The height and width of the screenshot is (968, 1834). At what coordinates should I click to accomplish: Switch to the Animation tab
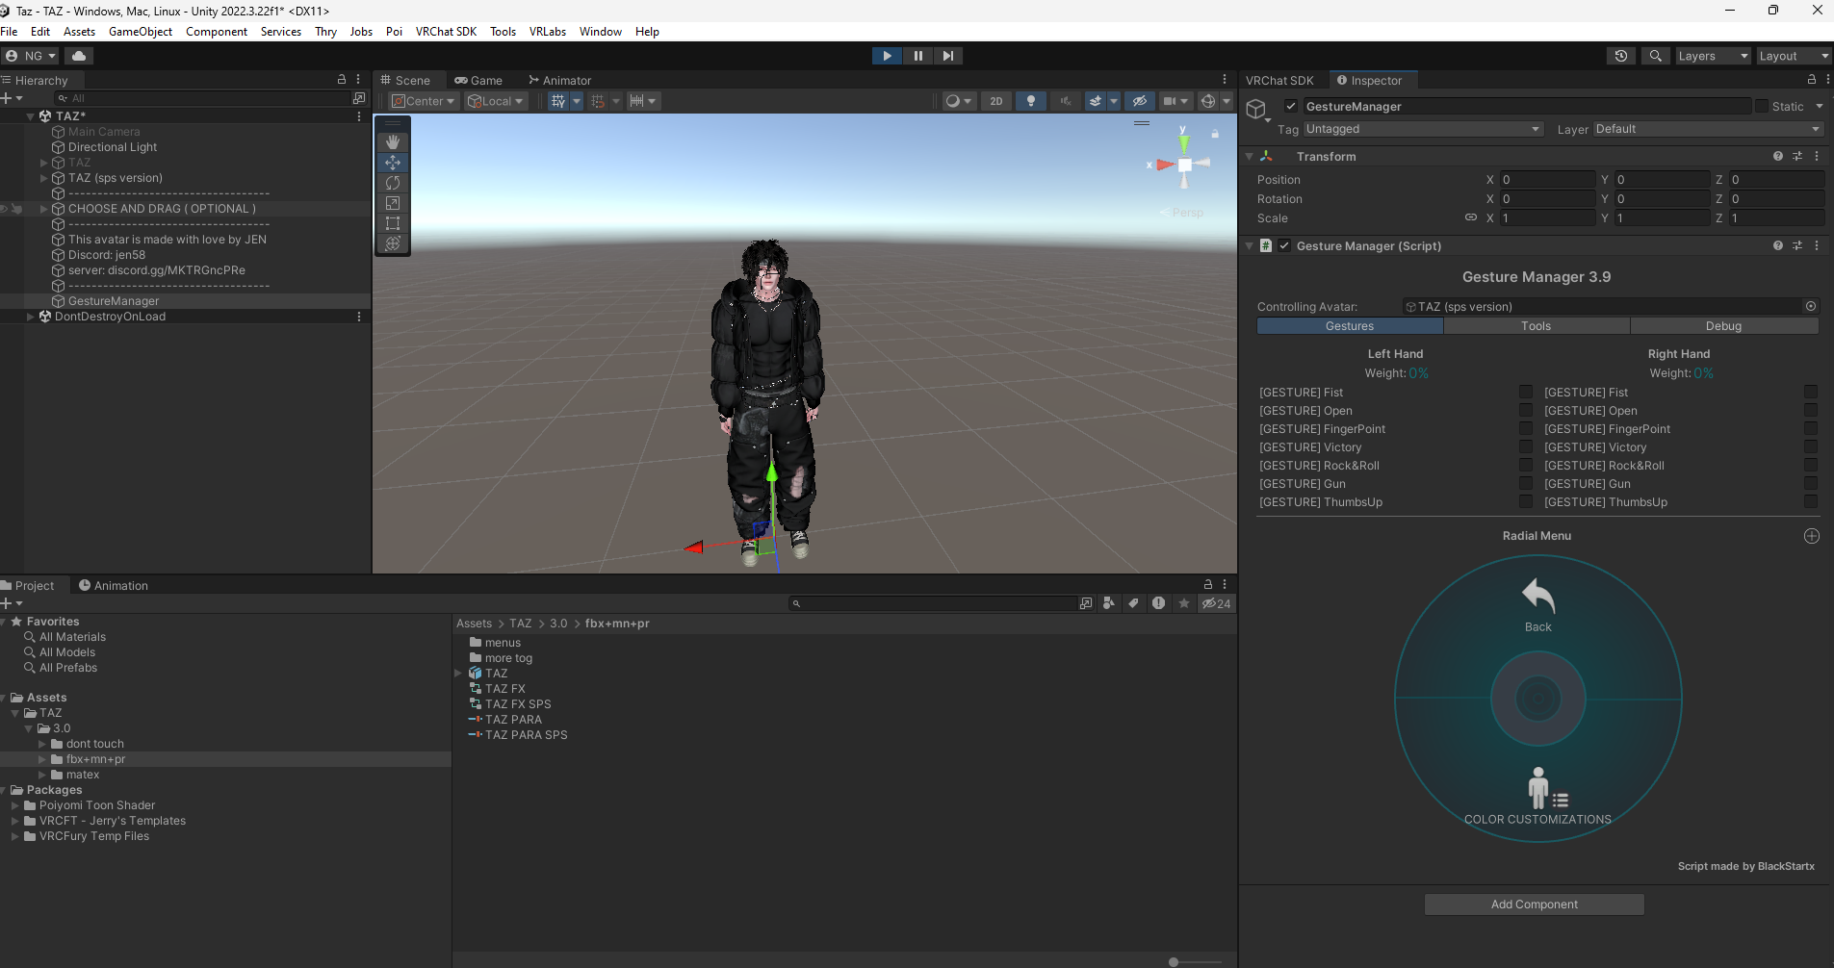113,585
